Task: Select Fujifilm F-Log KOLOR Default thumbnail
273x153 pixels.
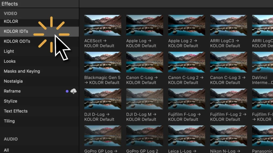Action: 187,99
